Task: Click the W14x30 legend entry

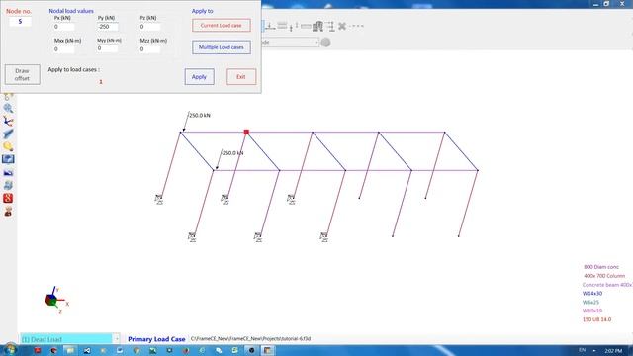Action: 592,294
